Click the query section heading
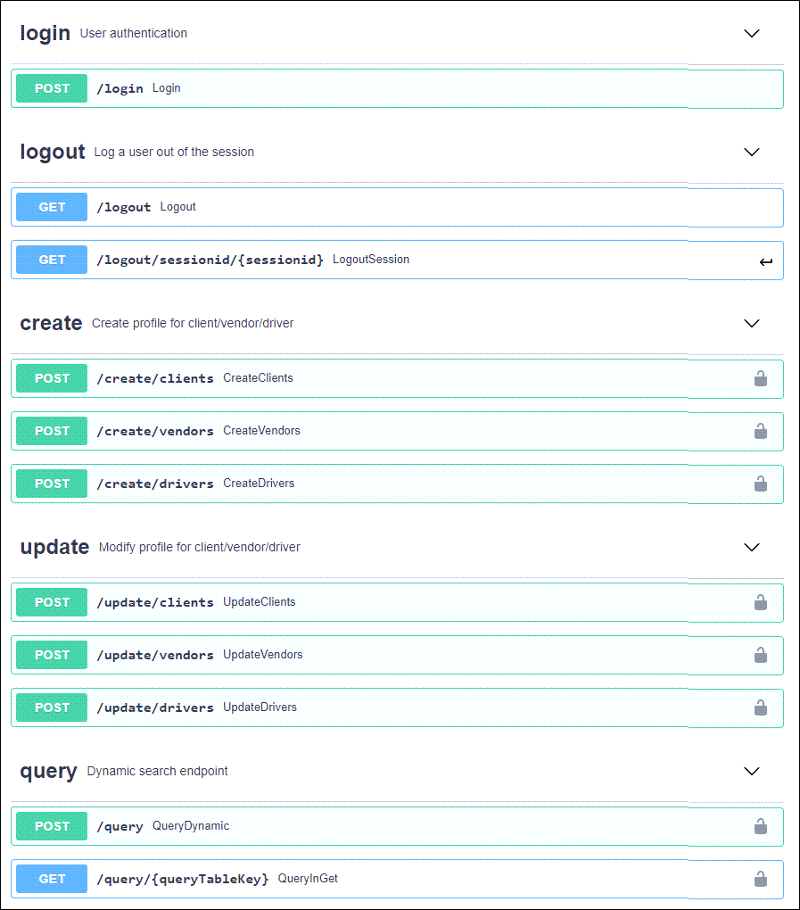The height and width of the screenshot is (910, 800). pyautogui.click(x=48, y=771)
